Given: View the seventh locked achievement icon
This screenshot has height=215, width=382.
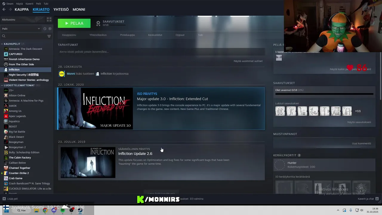Looking at the screenshot, I should pyautogui.click(x=347, y=111).
